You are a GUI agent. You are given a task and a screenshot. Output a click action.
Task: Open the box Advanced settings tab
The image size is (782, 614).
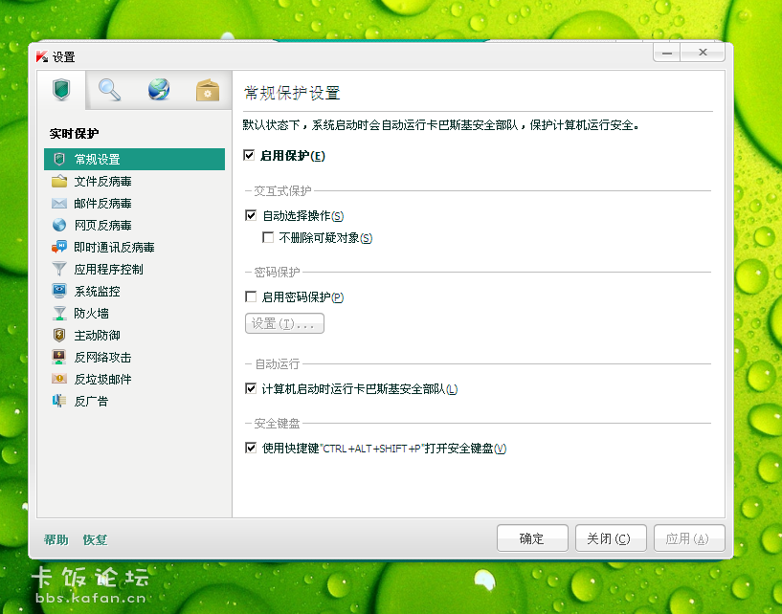[208, 90]
